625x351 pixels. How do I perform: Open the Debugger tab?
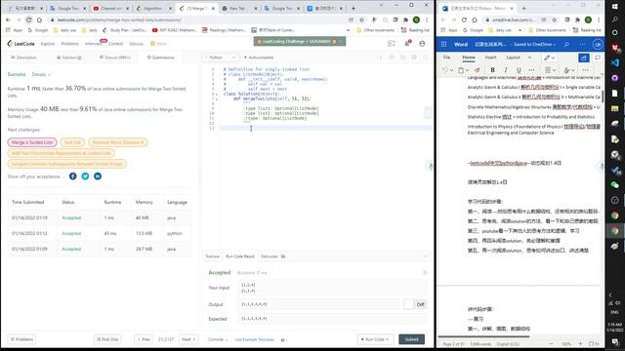pyautogui.click(x=273, y=256)
